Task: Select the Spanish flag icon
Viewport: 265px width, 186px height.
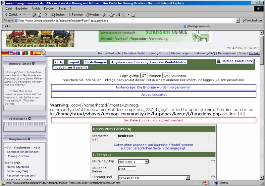Action: 37,53
